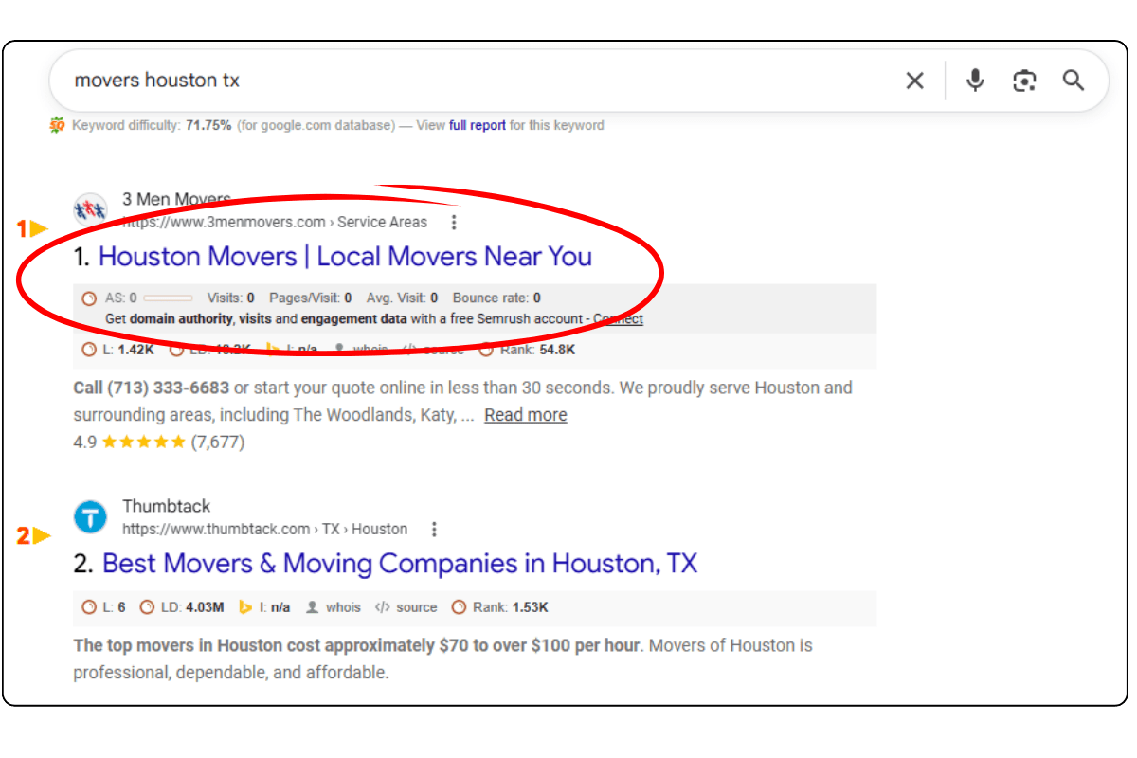Click the Connect link in the Semrush bar

619,319
